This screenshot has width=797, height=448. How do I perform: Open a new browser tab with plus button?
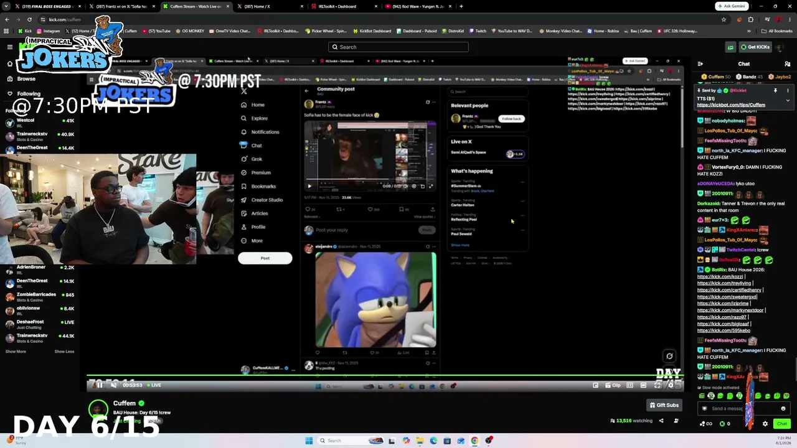coord(461,6)
